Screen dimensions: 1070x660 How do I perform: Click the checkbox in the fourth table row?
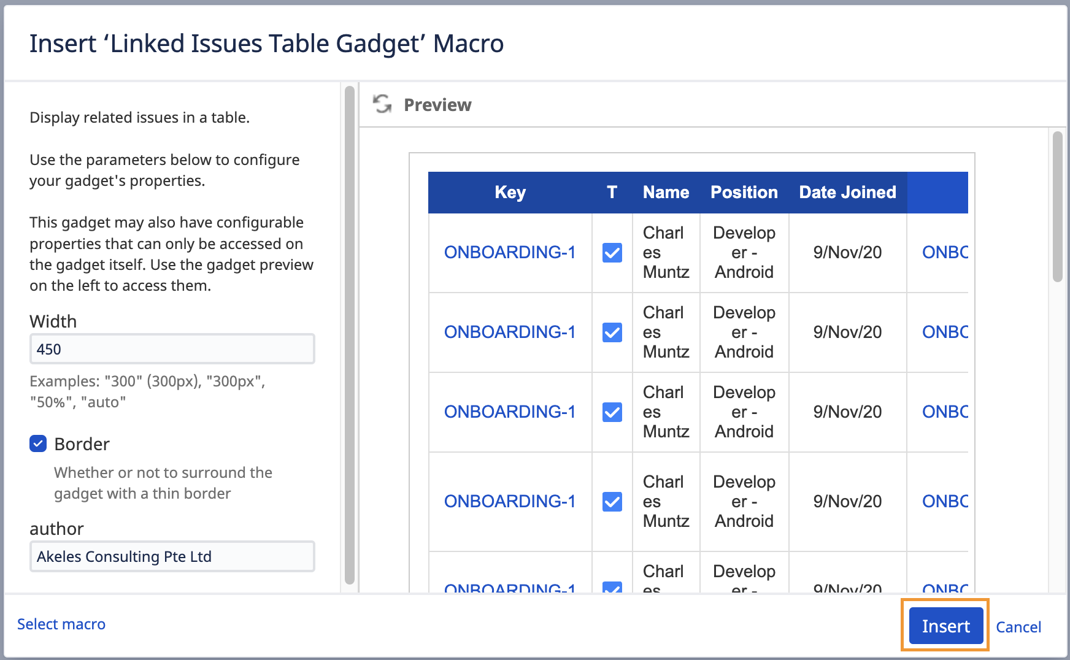[x=612, y=502]
